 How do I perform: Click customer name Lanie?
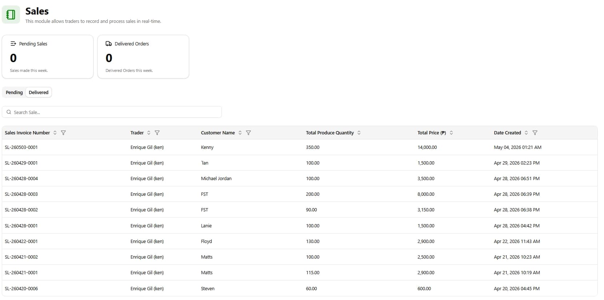206,226
